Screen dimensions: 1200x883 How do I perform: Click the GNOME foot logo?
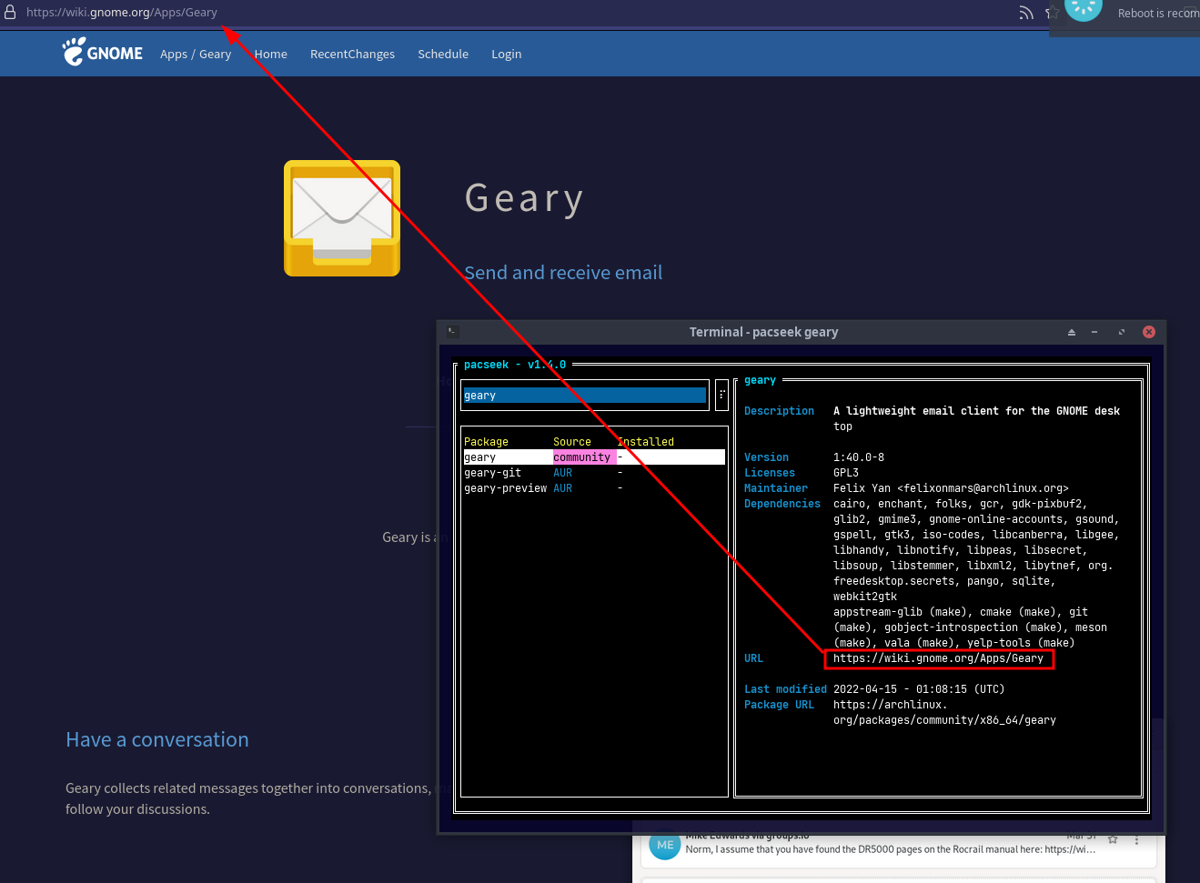point(103,53)
